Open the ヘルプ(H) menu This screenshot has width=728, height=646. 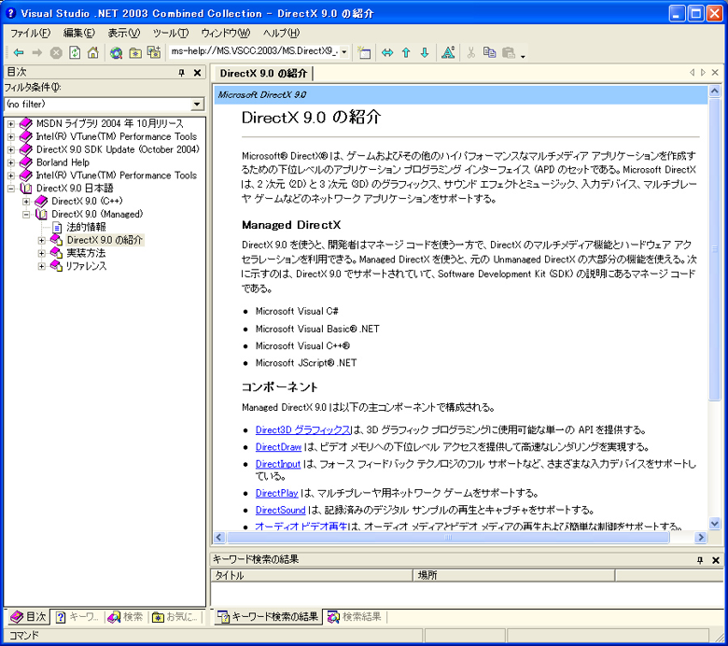click(x=281, y=33)
